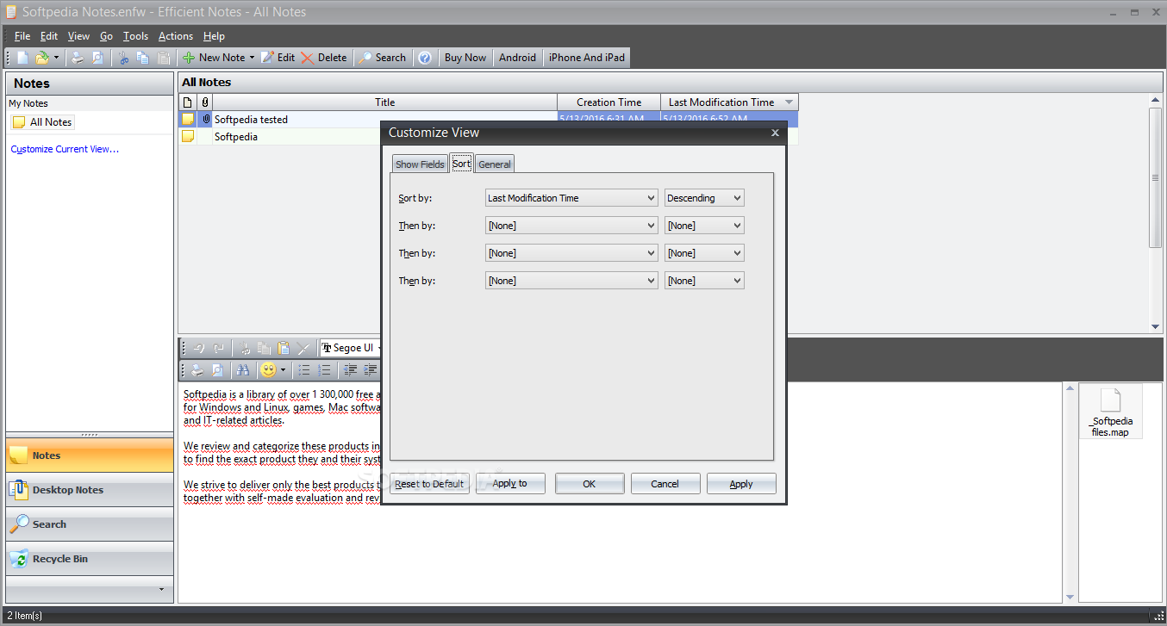This screenshot has height=626, width=1167.
Task: Click the preview icon in the editor toolbar
Action: coord(218,369)
